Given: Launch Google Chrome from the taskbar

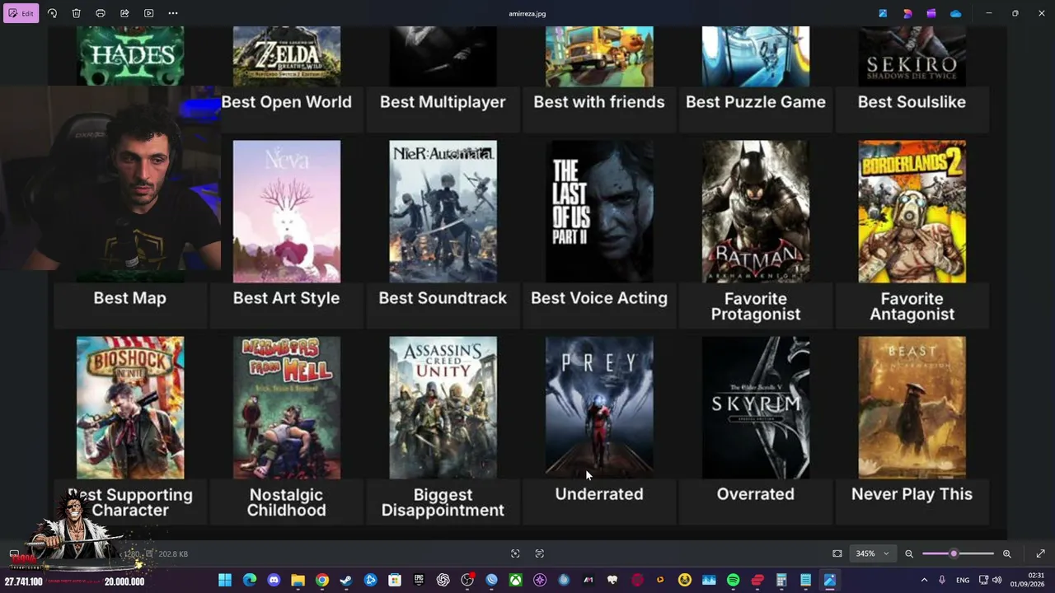Looking at the screenshot, I should tap(322, 580).
